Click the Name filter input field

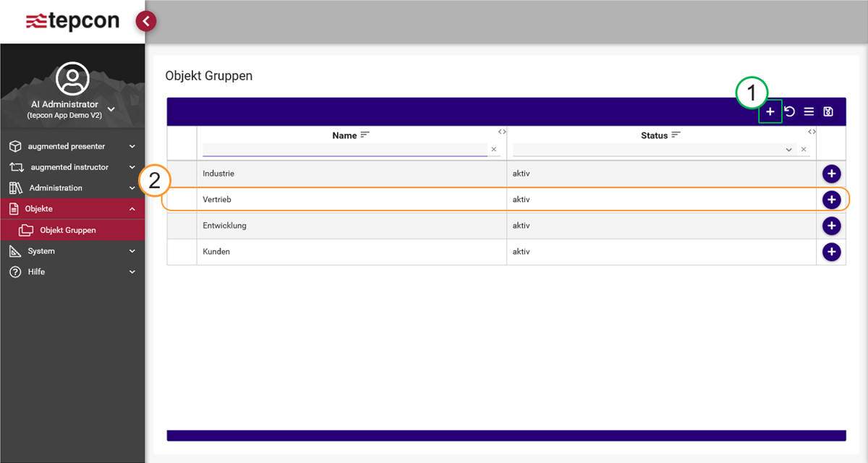[344, 150]
